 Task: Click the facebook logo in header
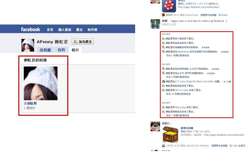click(x=30, y=29)
